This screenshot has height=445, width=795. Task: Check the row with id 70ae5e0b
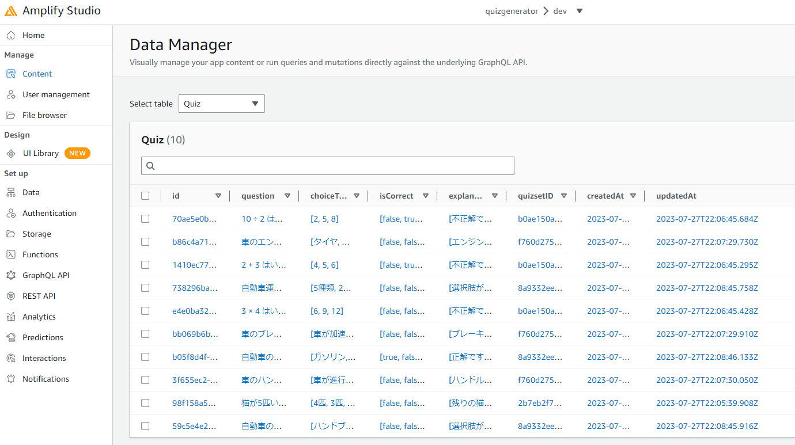click(145, 219)
